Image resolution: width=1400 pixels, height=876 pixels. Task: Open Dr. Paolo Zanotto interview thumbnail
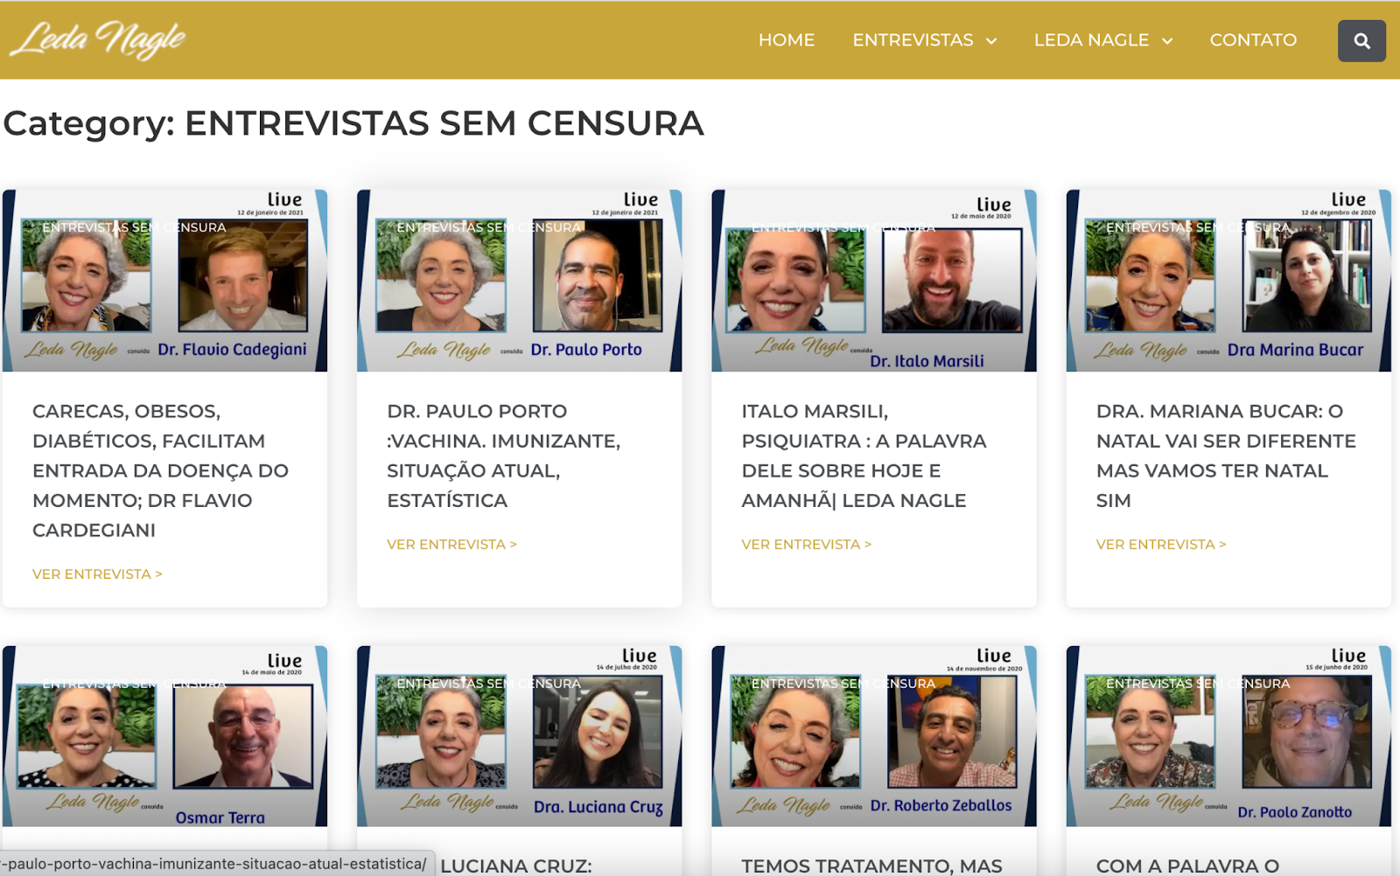click(x=1228, y=736)
